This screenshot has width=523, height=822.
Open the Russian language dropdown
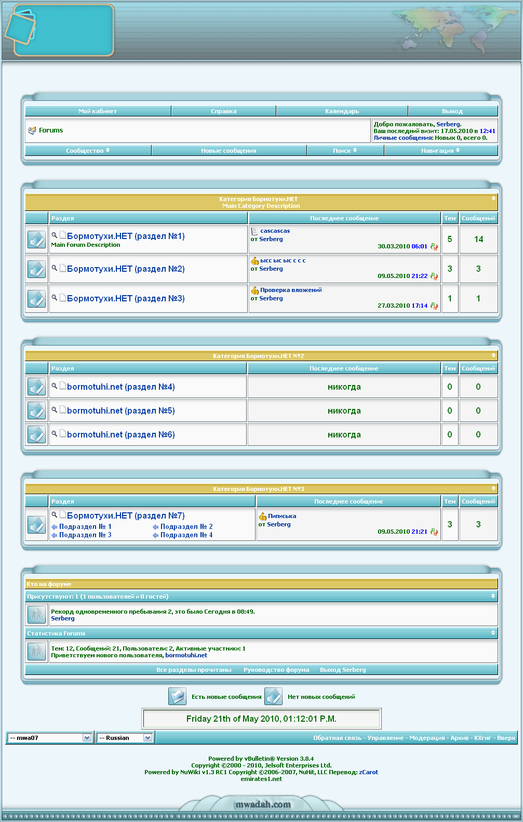click(124, 738)
